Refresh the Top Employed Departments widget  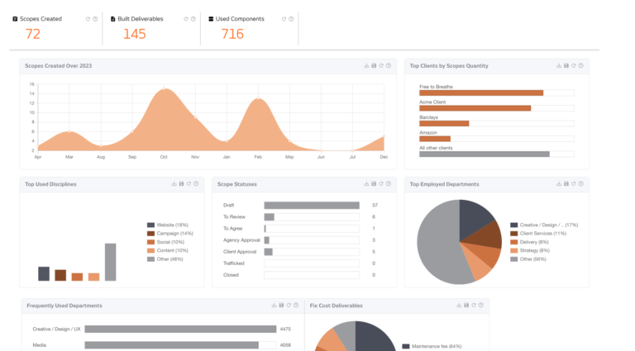(574, 184)
